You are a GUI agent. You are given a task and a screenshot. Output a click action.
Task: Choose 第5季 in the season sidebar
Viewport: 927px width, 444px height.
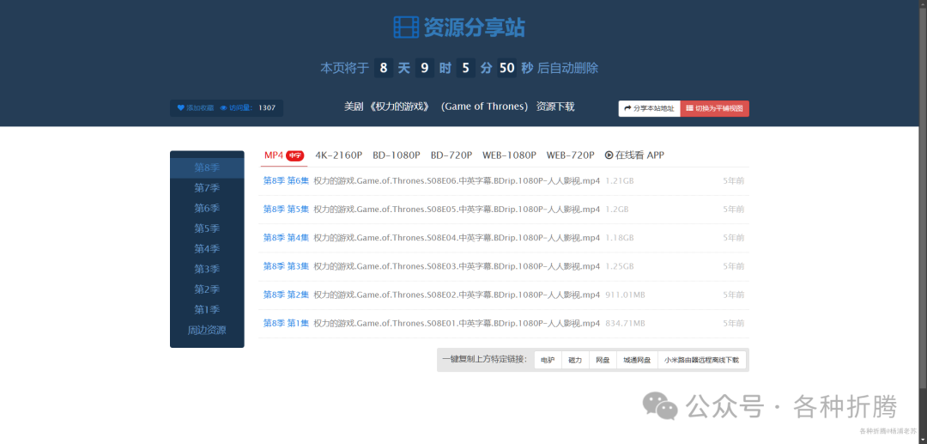click(207, 228)
